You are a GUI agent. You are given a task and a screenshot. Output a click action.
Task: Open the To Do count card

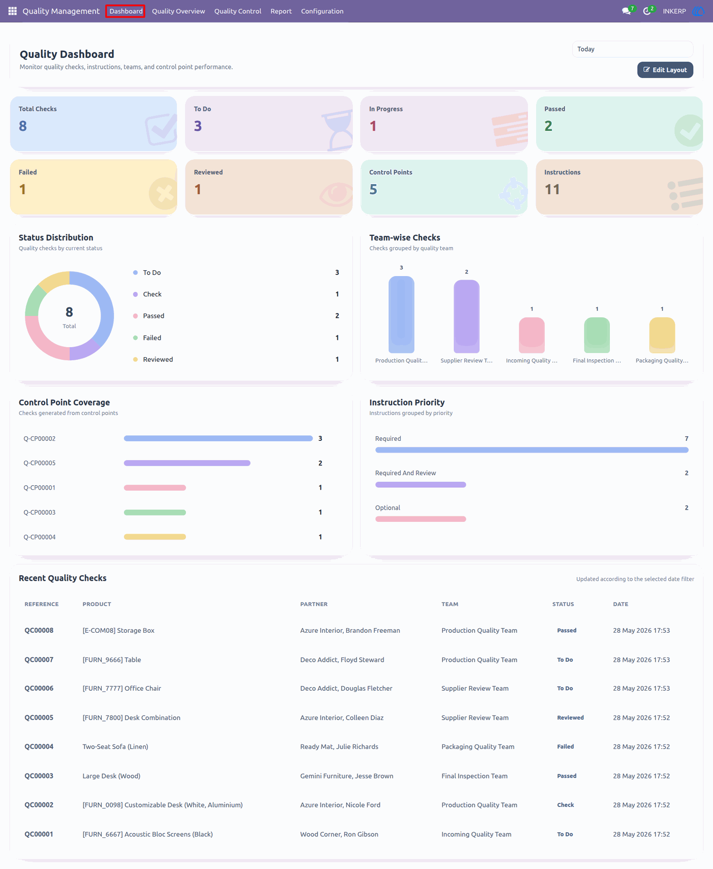click(269, 124)
